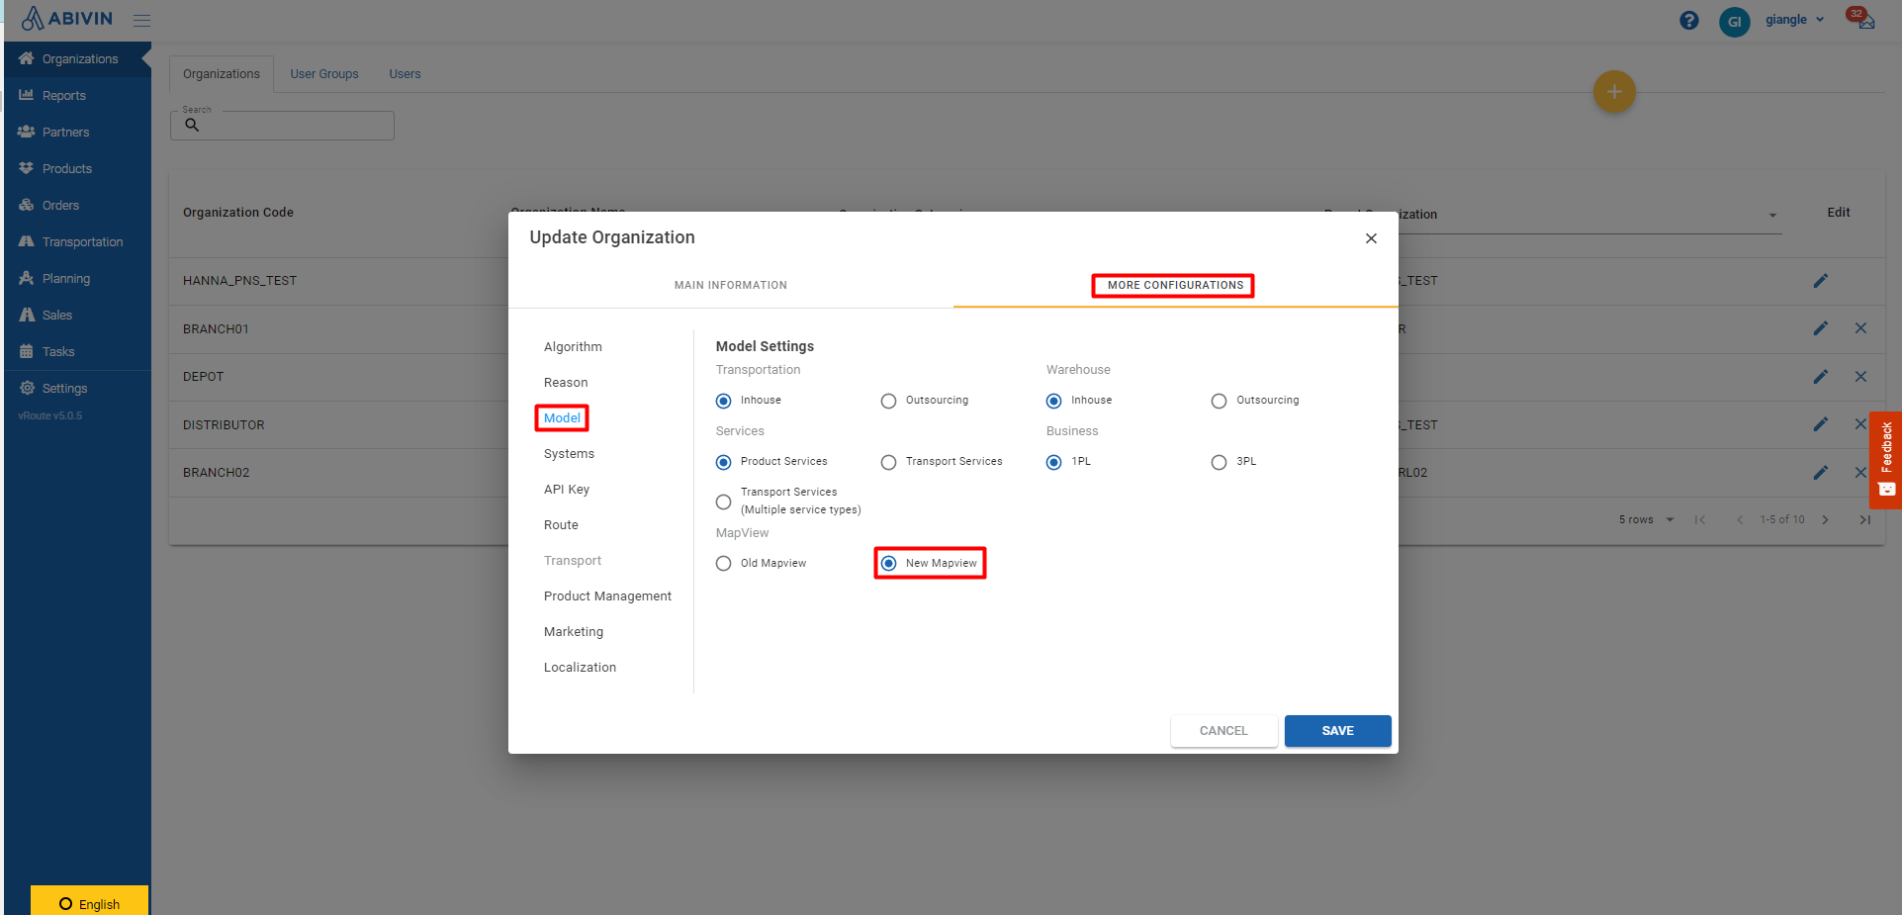Select single Transport Services radio button

click(x=888, y=462)
